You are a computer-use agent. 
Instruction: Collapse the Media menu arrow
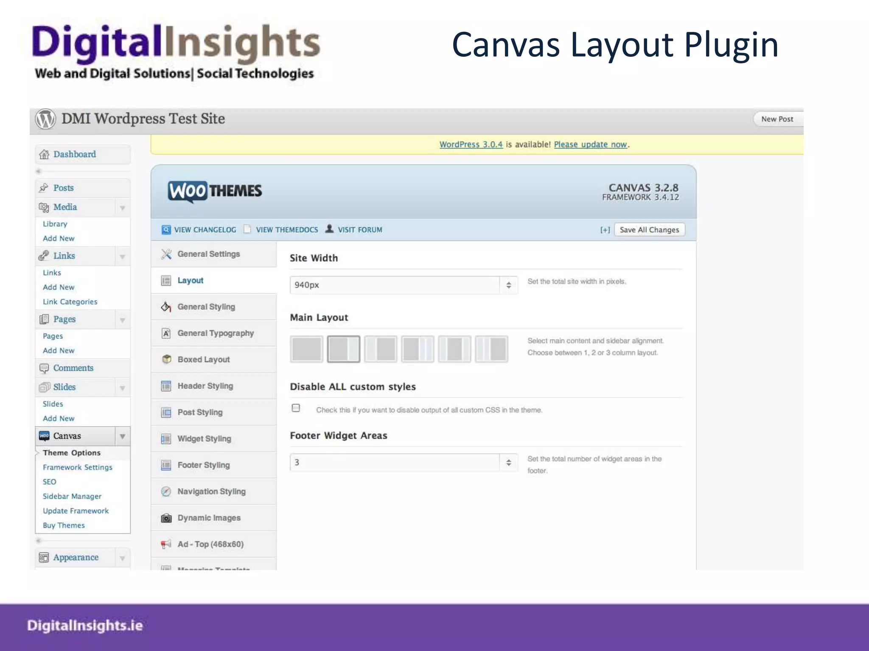(122, 208)
